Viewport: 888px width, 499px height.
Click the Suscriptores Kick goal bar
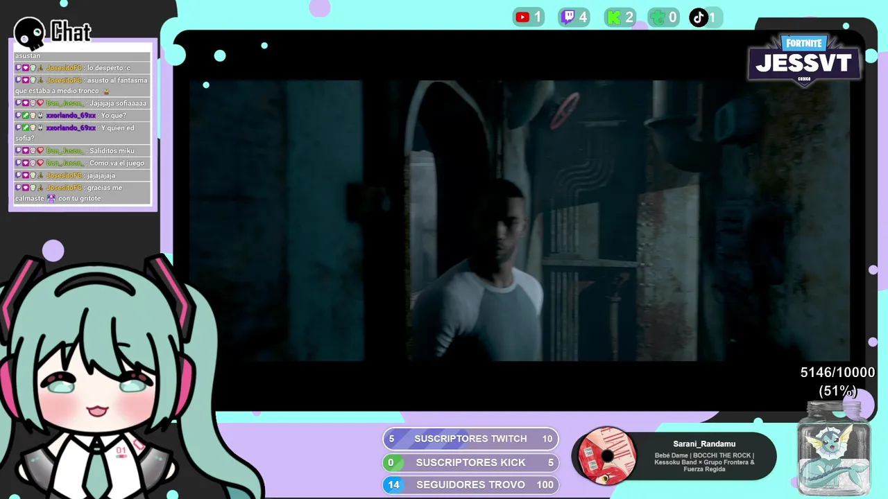(x=470, y=462)
